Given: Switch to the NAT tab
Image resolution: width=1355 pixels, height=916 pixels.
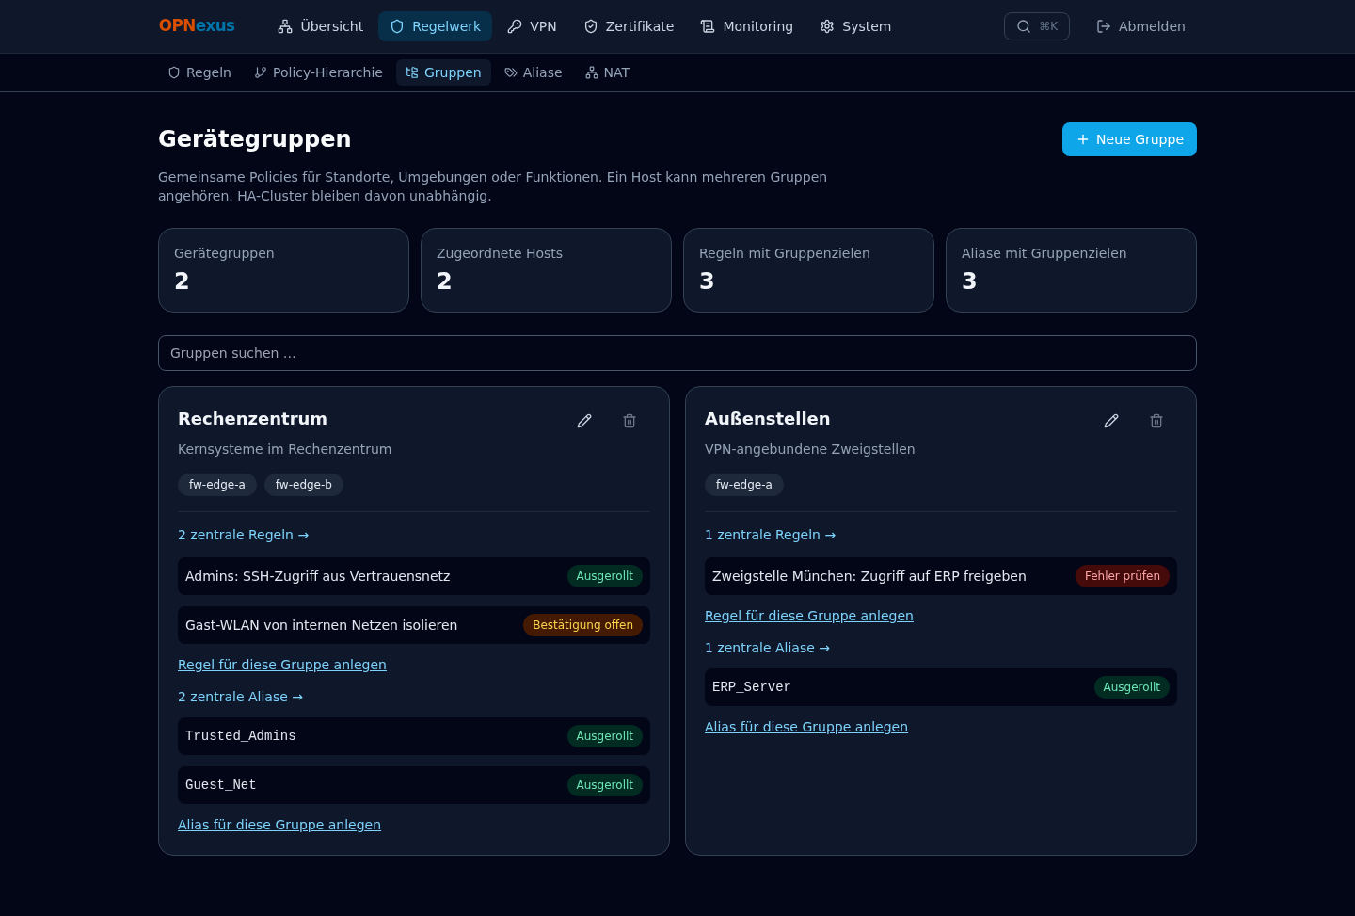Looking at the screenshot, I should coord(607,72).
